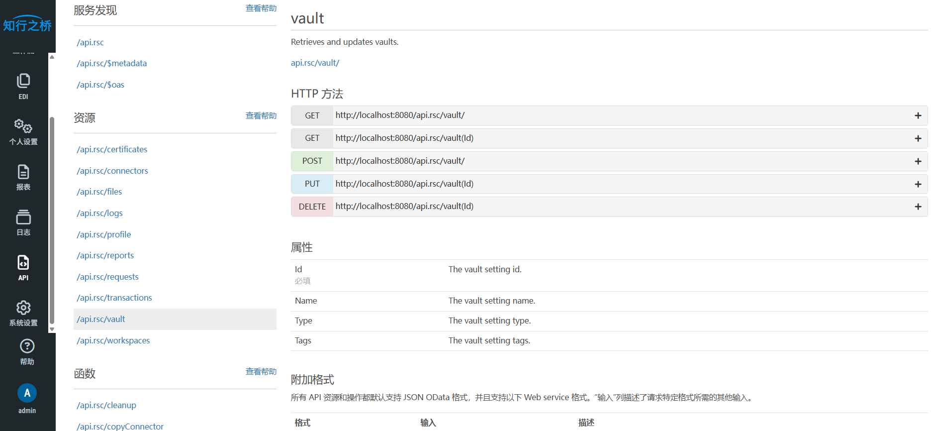The width and height of the screenshot is (940, 431).
Task: Expand the GET vault/ method row
Action: pyautogui.click(x=918, y=115)
